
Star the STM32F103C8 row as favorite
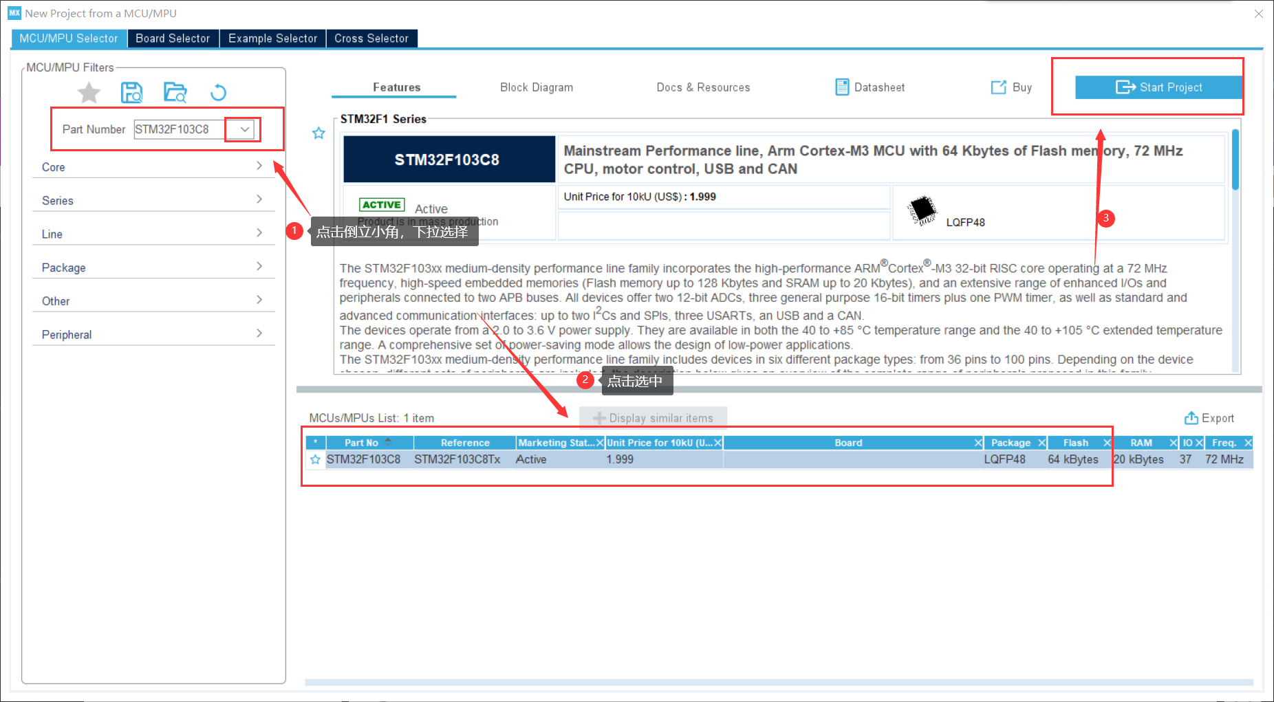point(315,459)
